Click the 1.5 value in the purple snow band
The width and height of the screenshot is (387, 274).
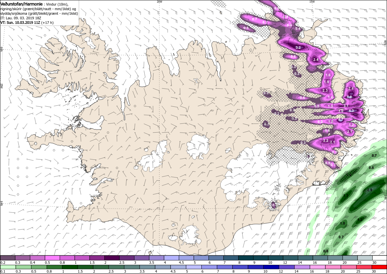click(x=331, y=121)
